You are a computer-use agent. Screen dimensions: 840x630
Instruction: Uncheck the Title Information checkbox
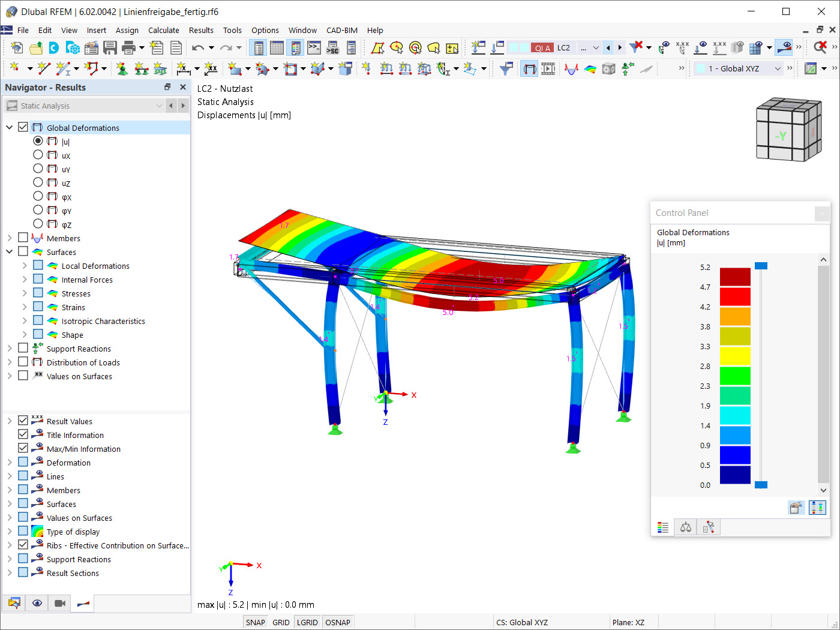click(23, 434)
